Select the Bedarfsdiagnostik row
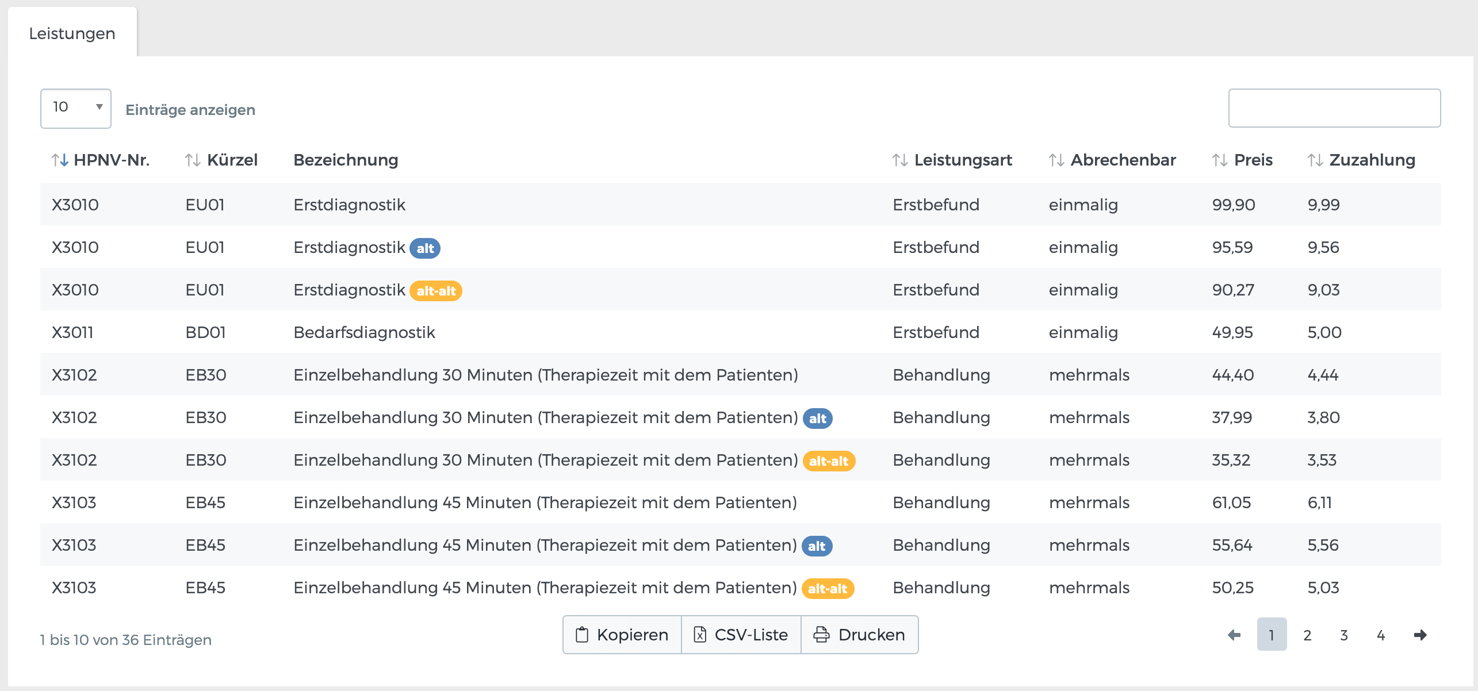Image resolution: width=1478 pixels, height=691 pixels. pos(364,332)
